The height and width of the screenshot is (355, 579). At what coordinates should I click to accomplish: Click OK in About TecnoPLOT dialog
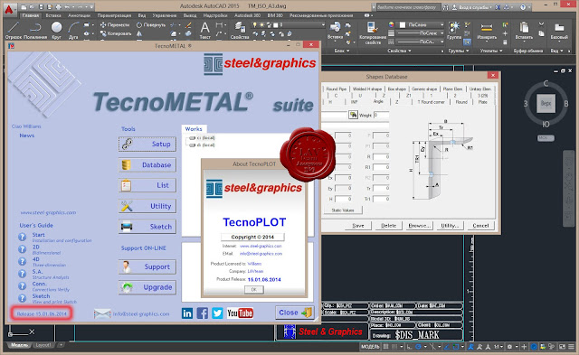254,290
